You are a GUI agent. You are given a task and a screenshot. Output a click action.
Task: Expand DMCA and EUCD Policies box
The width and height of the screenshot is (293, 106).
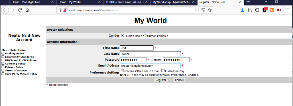click(3, 60)
